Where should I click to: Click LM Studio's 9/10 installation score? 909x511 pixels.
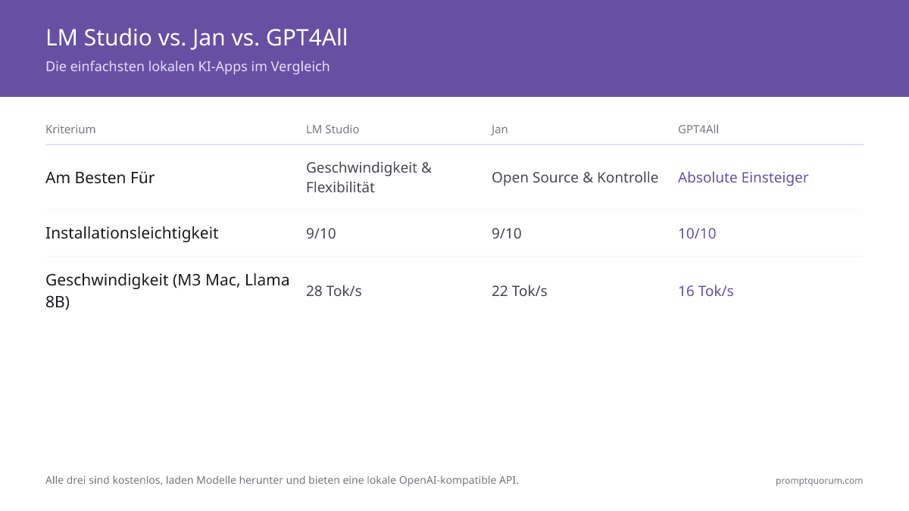tap(321, 233)
